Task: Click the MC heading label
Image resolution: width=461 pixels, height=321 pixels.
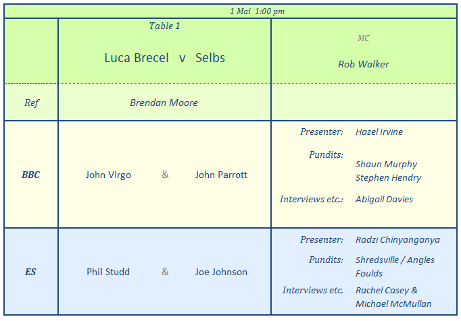Action: pyautogui.click(x=364, y=38)
